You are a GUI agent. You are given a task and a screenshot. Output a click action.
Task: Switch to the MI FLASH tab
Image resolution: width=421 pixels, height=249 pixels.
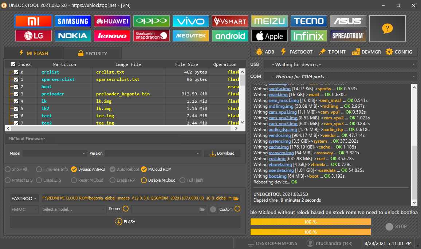pos(34,53)
